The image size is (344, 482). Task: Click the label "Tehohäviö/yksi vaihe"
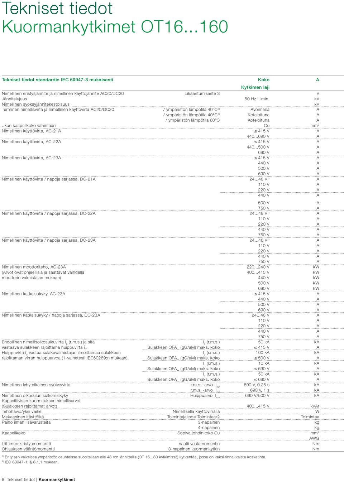pyautogui.click(x=22, y=412)
